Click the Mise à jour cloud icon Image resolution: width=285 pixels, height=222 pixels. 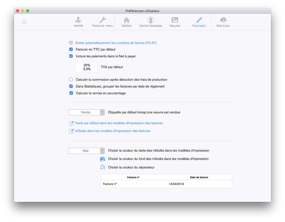223,20
